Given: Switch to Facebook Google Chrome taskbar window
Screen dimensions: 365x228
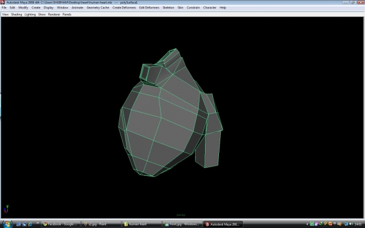Looking at the screenshot, I should [61, 224].
